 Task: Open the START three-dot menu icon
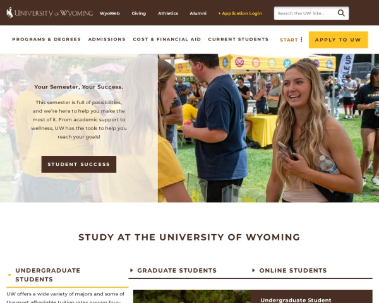pos(301,39)
